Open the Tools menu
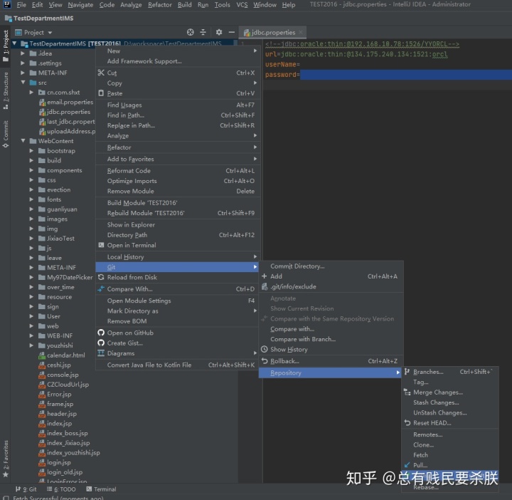512x500 pixels. tap(222, 4)
